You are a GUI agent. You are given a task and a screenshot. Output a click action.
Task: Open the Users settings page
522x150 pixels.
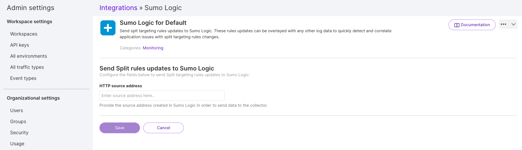17,110
